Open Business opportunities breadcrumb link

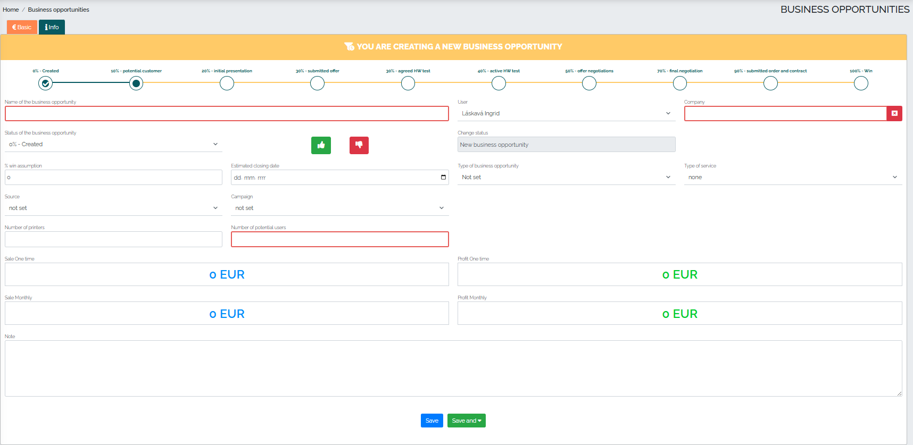click(59, 10)
